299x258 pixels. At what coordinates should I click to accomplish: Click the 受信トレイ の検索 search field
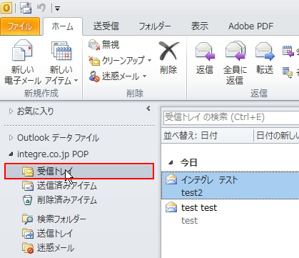coord(231,117)
